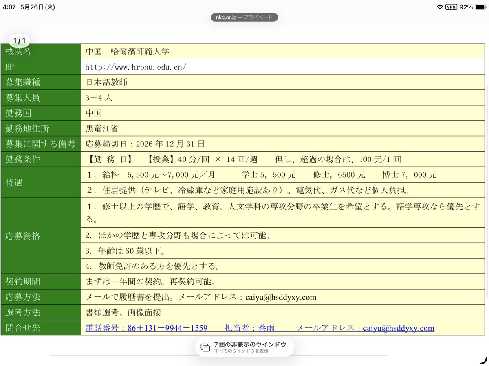Click the http://www.hrbnu.edu.cn/ URL text
The width and height of the screenshot is (489, 366).
point(136,67)
